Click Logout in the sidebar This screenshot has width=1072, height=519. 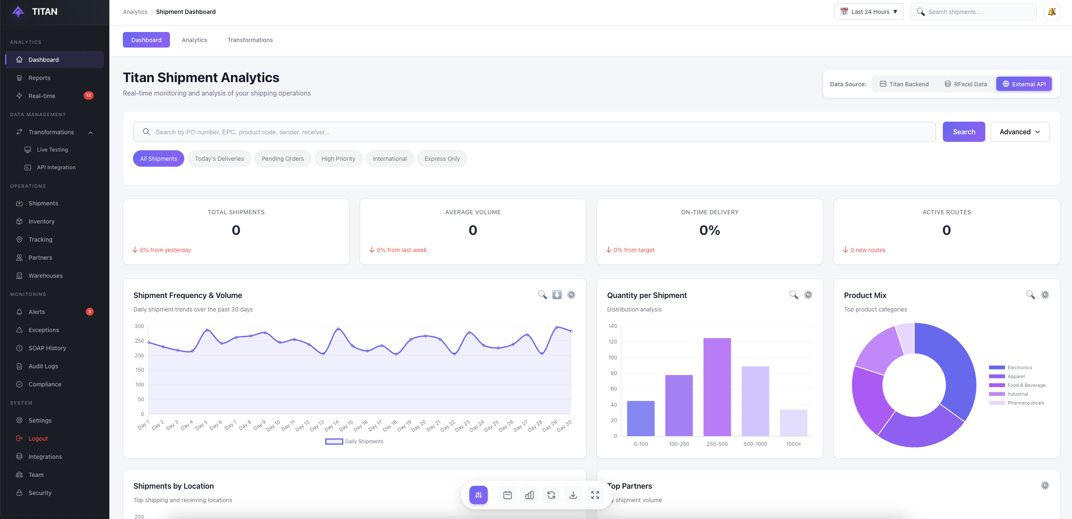coord(37,438)
